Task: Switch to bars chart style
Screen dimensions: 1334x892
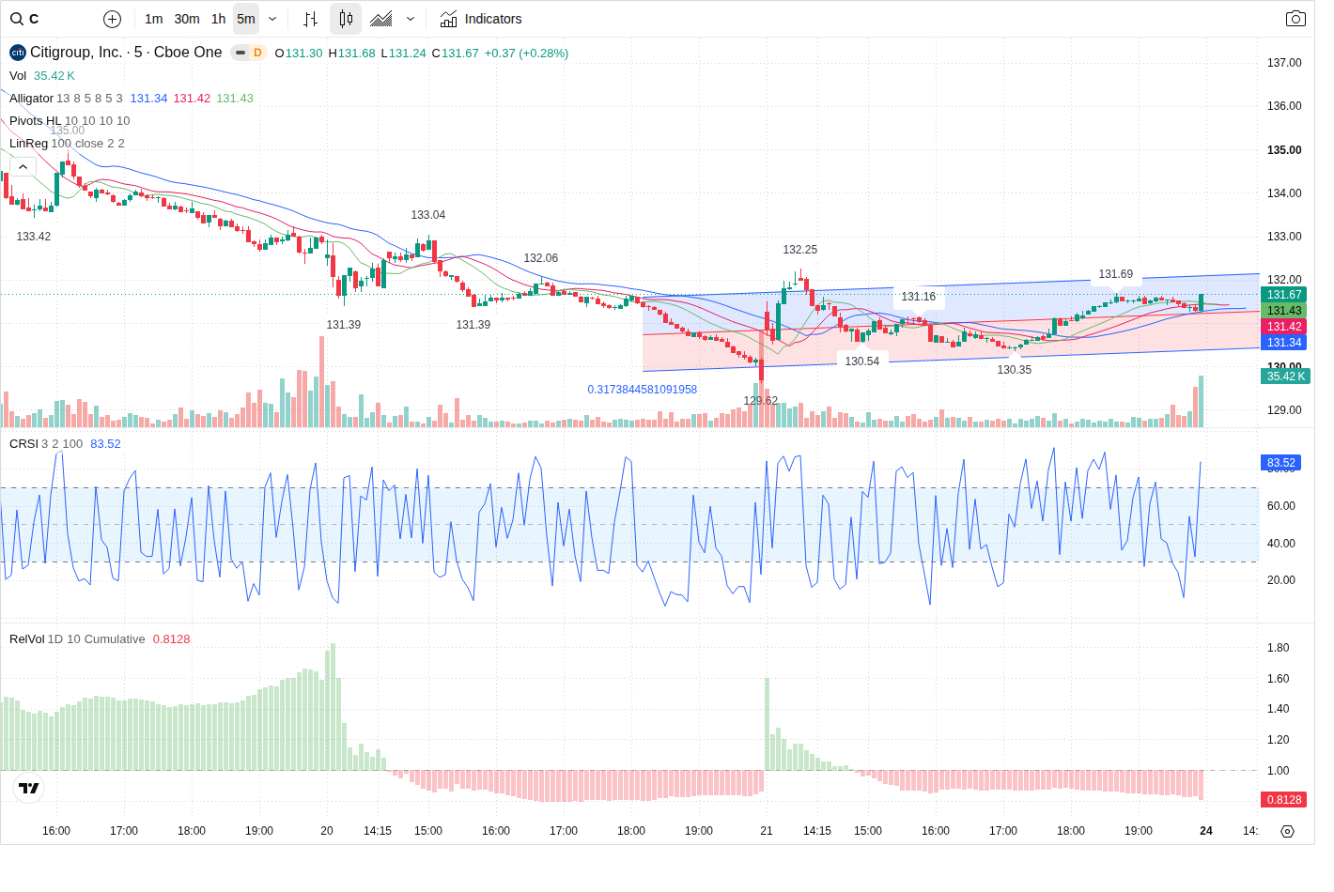Action: click(311, 19)
